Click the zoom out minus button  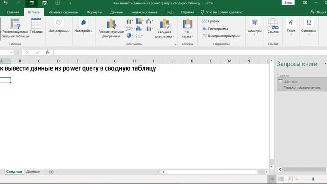click(297, 179)
